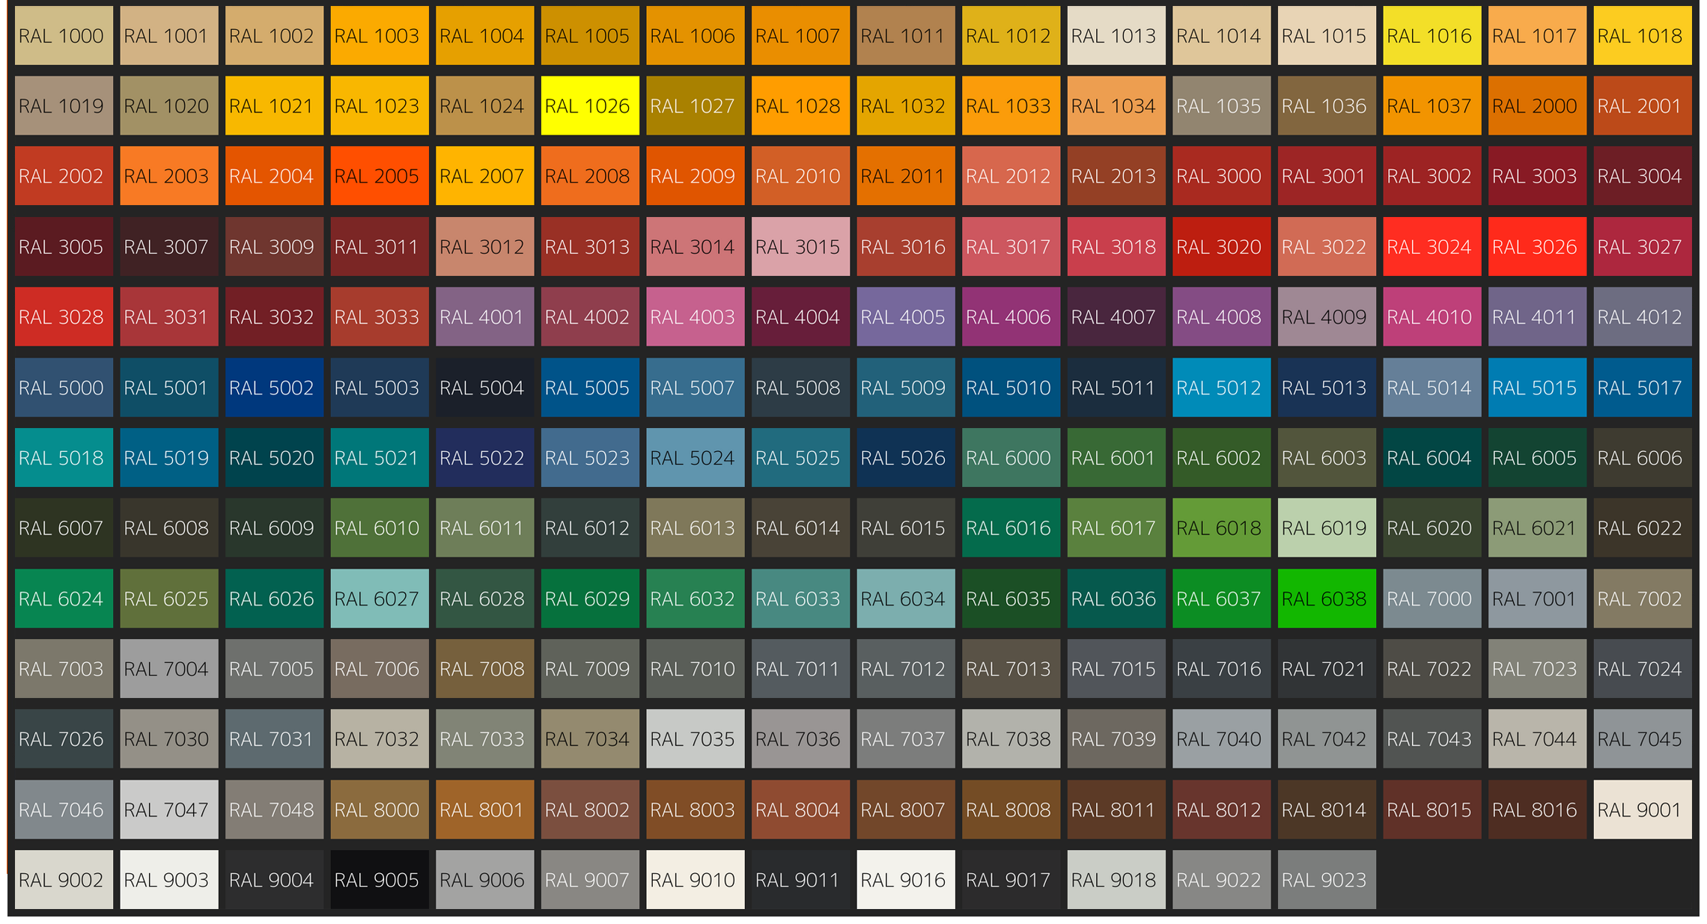Choose the RAL 2005 orange swatch
Image resolution: width=1707 pixels, height=924 pixels.
[x=380, y=176]
